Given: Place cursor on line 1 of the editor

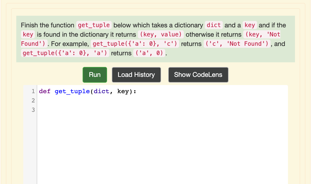Looking at the screenshot, I should (87, 91).
